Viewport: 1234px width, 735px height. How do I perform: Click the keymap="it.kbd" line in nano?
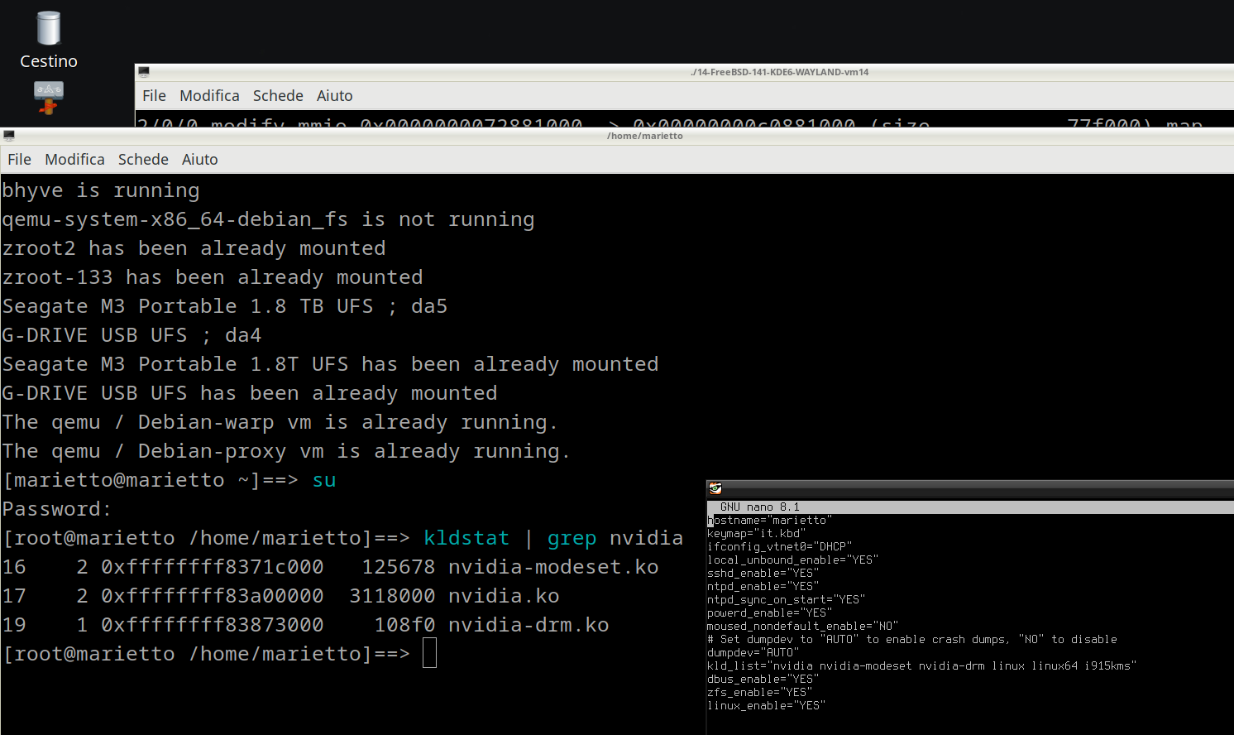757,533
